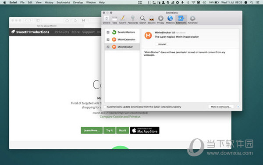Click the iCloud tabs icon in Safari toolbar
Viewport: 263px width, 165px height.
68,21
